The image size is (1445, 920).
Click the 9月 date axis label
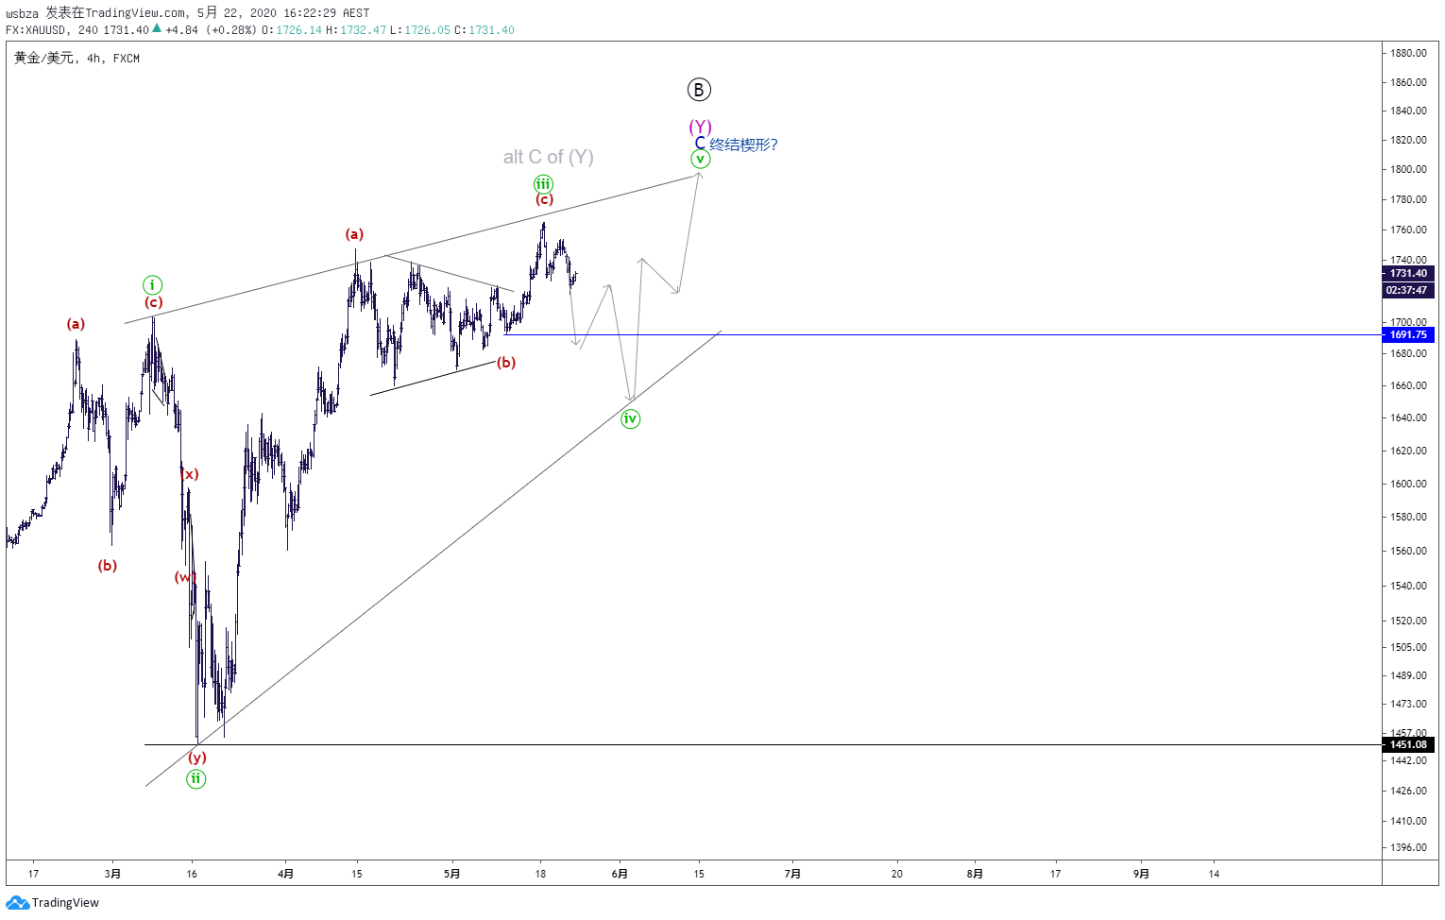coord(1141,874)
